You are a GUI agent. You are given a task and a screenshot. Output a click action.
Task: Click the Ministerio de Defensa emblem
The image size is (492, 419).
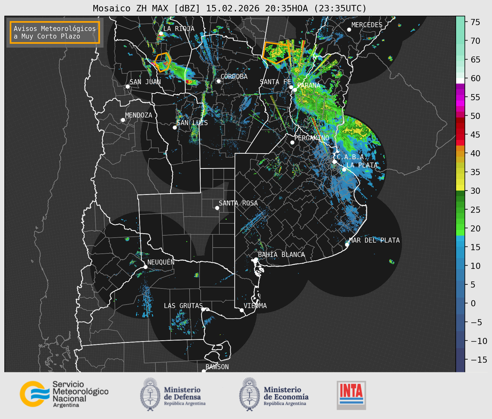pyautogui.click(x=150, y=394)
